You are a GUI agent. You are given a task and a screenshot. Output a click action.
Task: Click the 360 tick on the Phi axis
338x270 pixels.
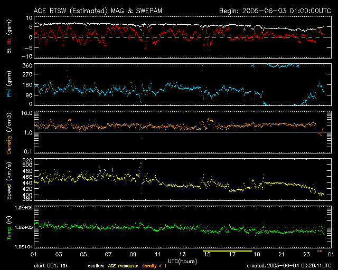point(22,65)
